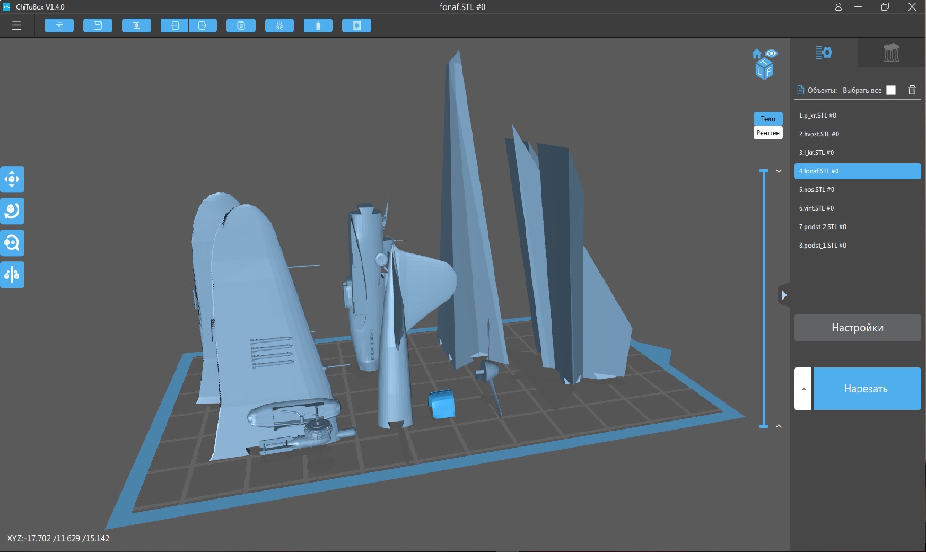
Task: Click the auto layout cubes icon
Action: tap(279, 25)
